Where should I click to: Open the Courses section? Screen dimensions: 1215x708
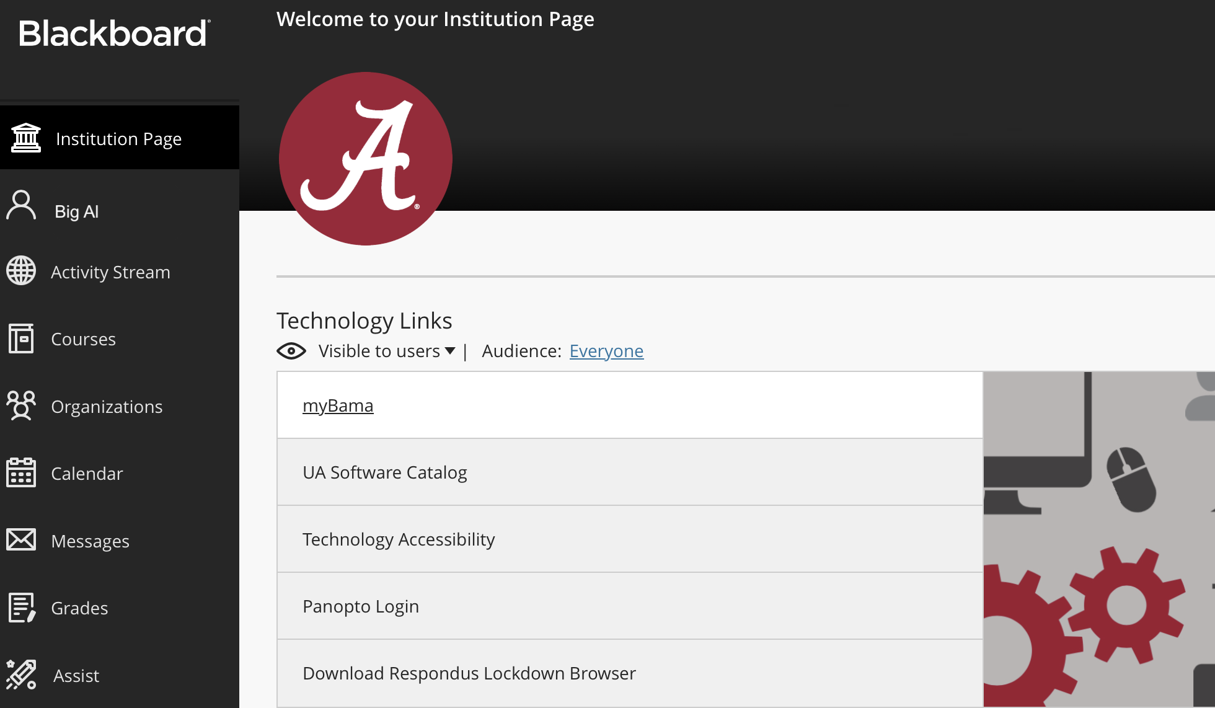click(83, 339)
